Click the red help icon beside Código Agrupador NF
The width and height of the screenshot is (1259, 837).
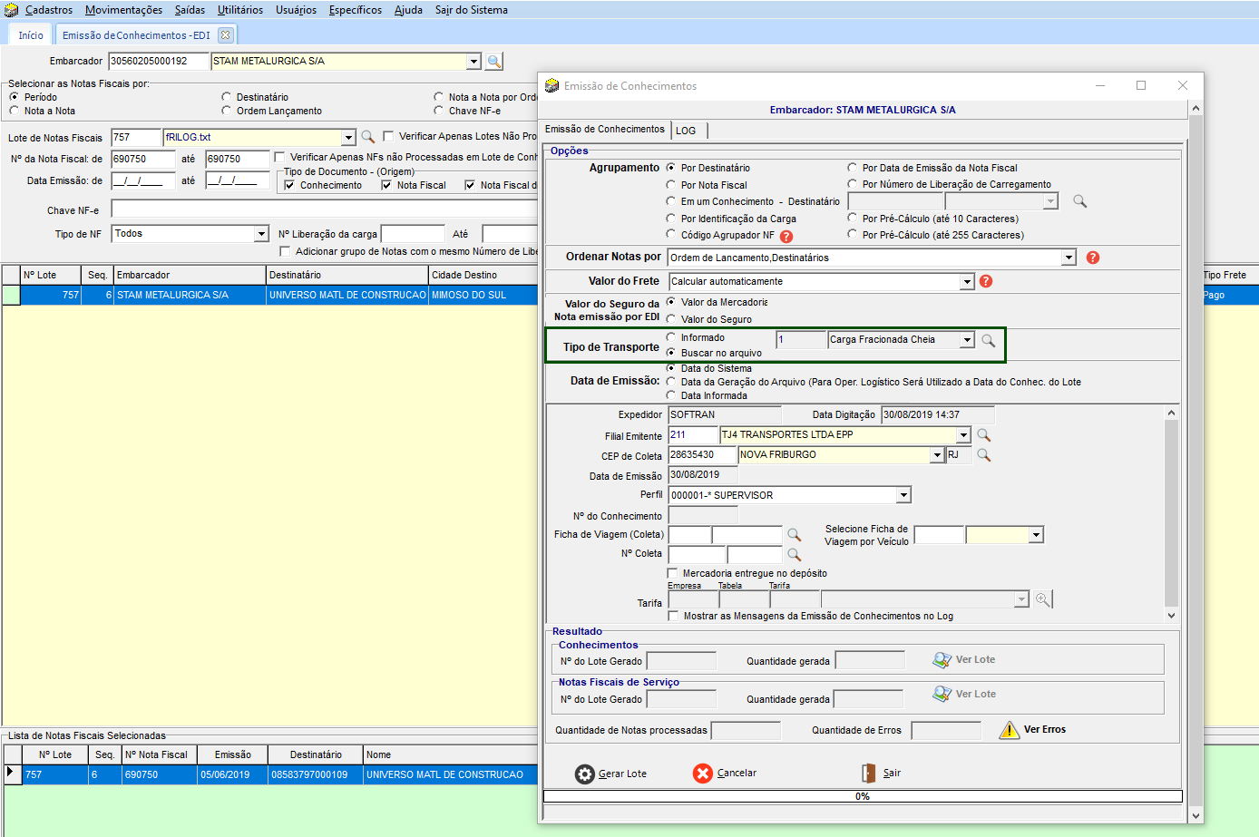coord(786,236)
